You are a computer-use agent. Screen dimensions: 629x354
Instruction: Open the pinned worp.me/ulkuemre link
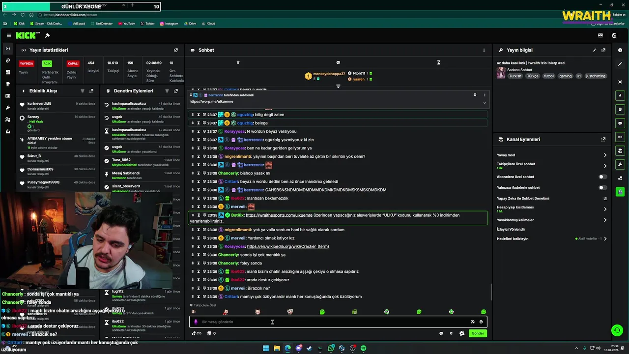211,101
